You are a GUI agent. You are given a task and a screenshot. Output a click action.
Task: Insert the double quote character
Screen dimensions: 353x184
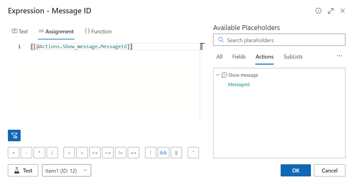point(193,153)
